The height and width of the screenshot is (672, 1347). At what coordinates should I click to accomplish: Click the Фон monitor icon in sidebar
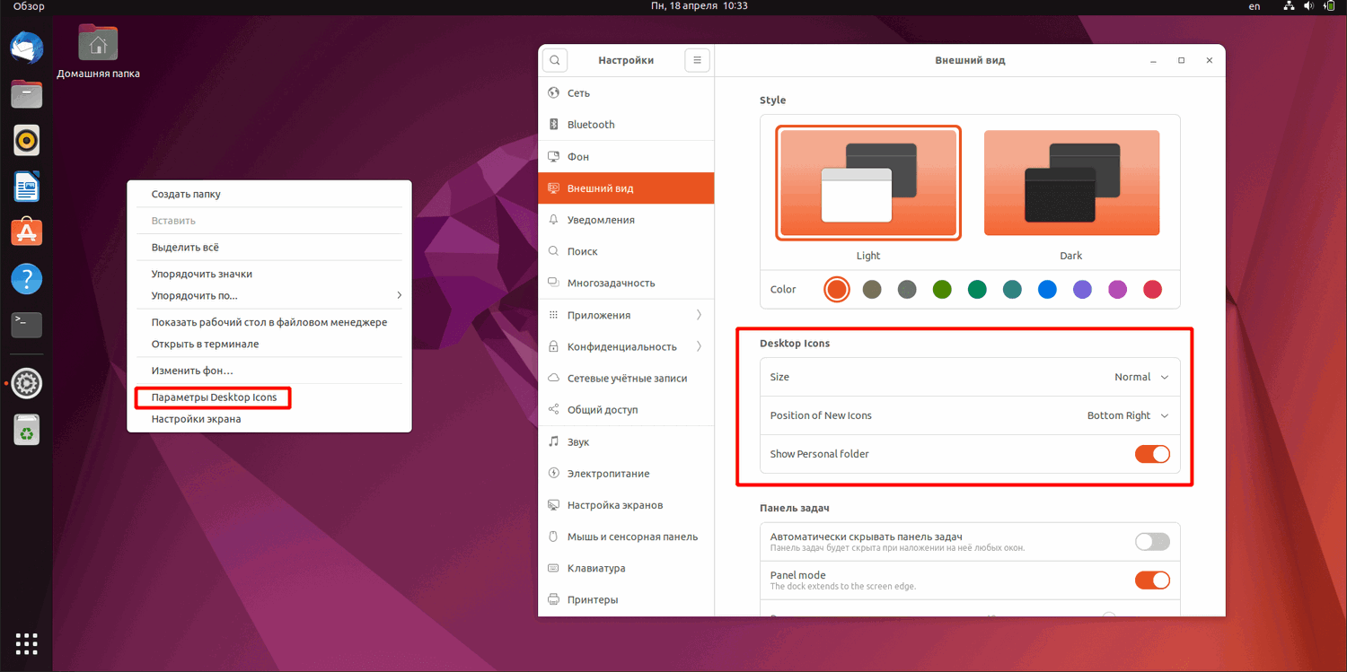tap(553, 157)
